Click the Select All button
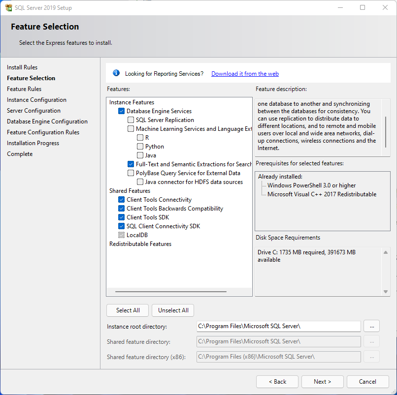The image size is (397, 395). point(128,310)
